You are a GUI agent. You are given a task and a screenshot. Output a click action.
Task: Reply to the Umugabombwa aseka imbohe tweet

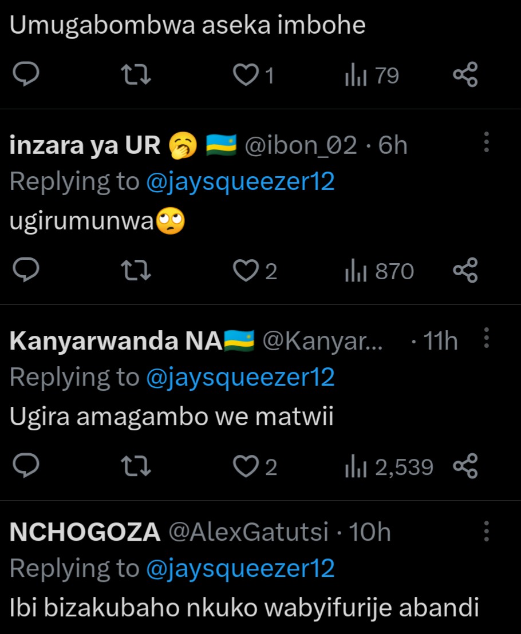[25, 75]
